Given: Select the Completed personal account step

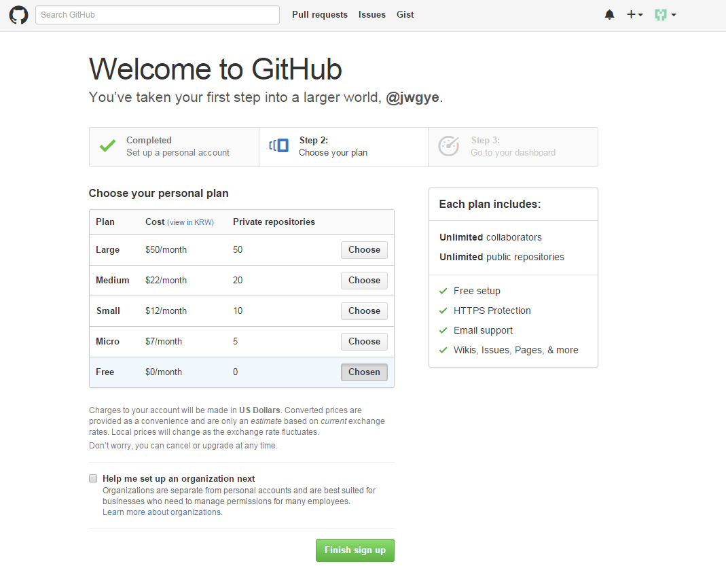Looking at the screenshot, I should point(174,147).
